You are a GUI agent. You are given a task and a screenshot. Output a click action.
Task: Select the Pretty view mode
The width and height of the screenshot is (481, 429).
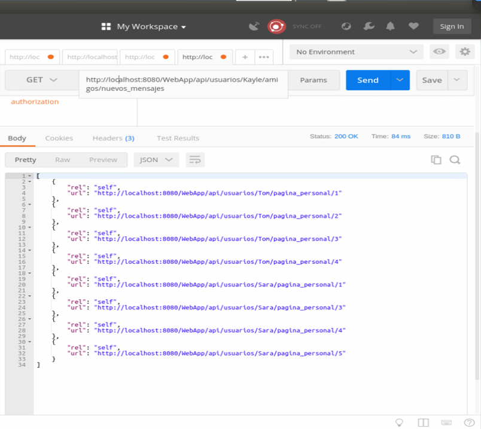click(26, 160)
